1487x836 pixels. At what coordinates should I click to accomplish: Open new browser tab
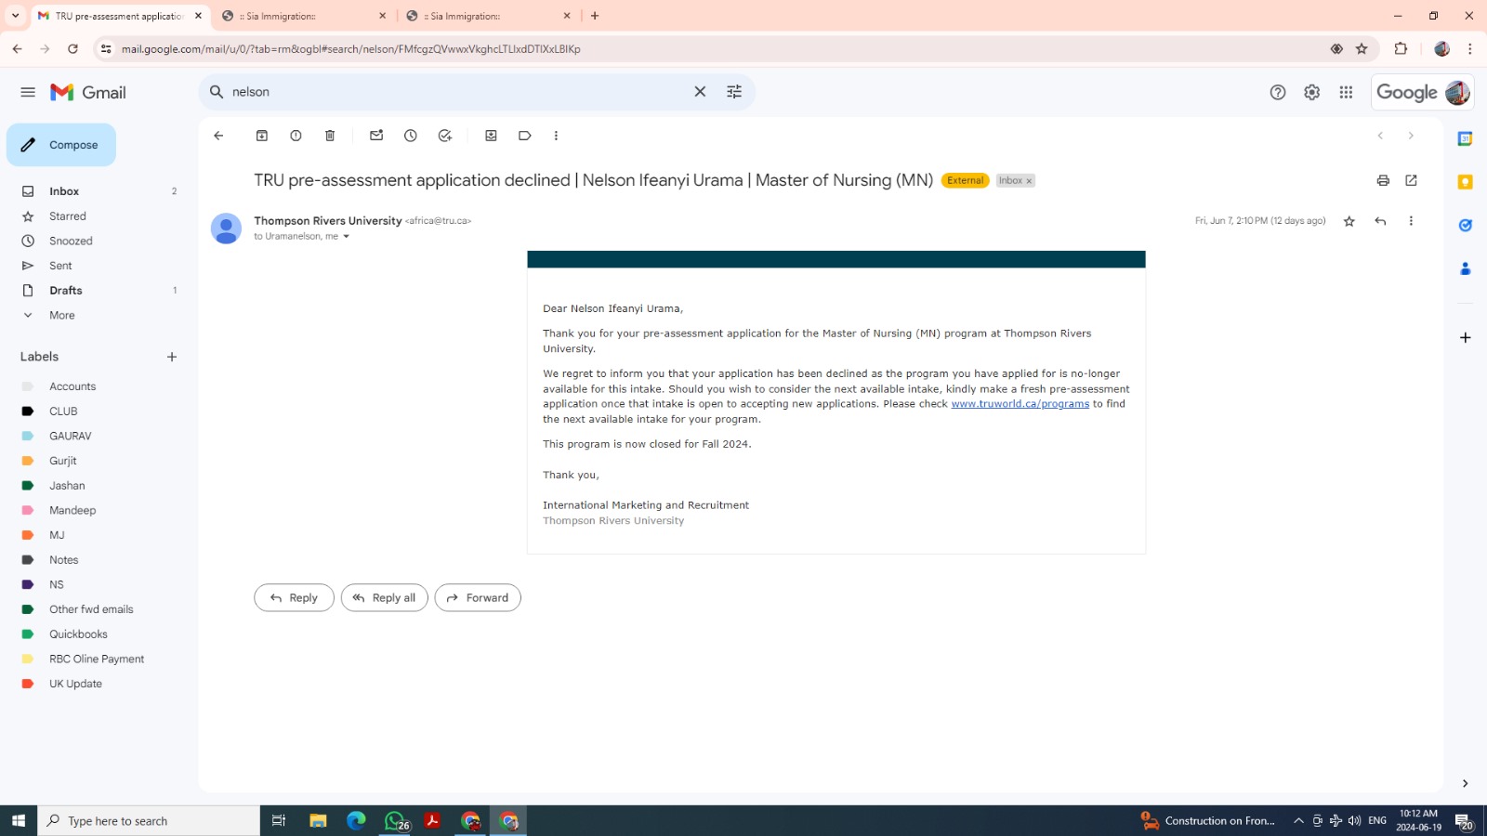point(595,16)
